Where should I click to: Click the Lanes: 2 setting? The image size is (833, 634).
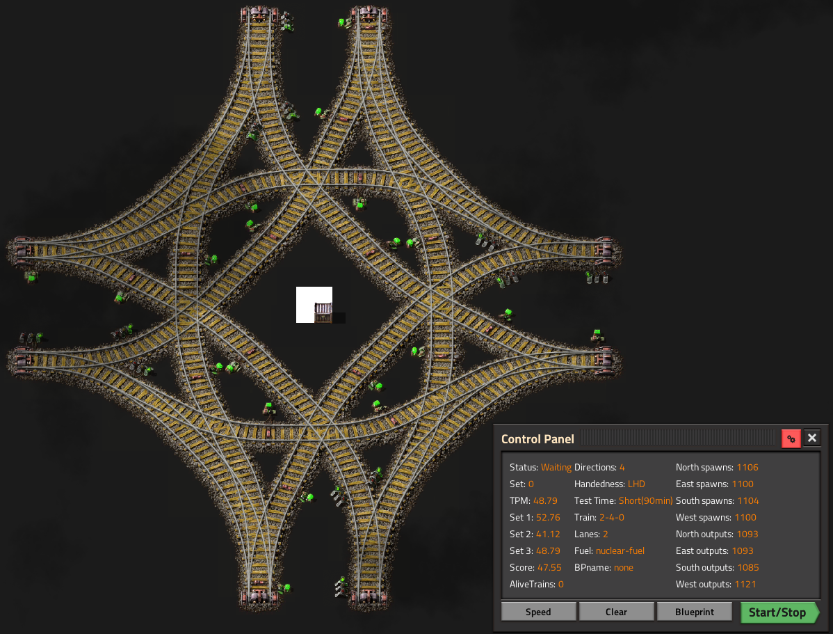click(591, 534)
